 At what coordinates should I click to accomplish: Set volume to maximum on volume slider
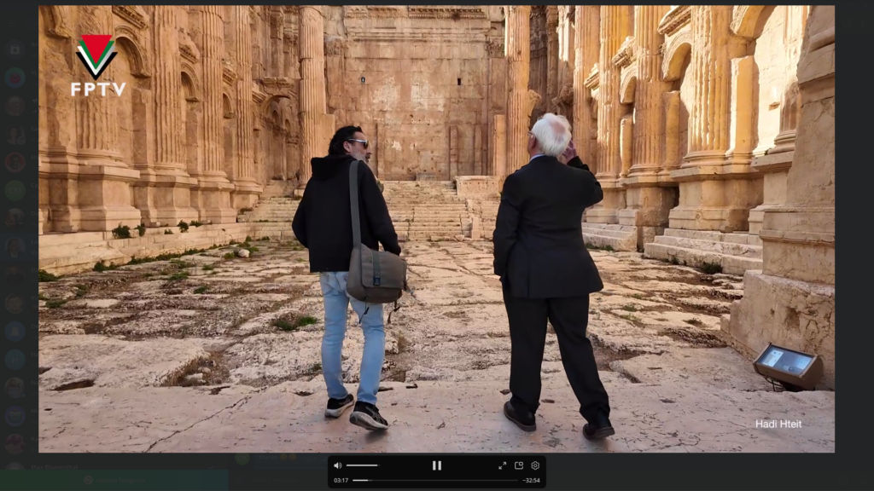[x=377, y=465]
